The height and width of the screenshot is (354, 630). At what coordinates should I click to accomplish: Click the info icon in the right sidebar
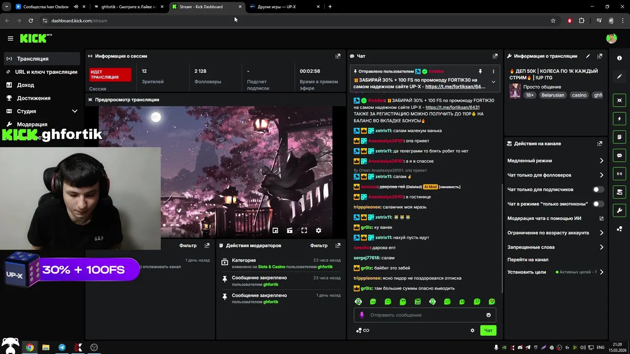619,58
